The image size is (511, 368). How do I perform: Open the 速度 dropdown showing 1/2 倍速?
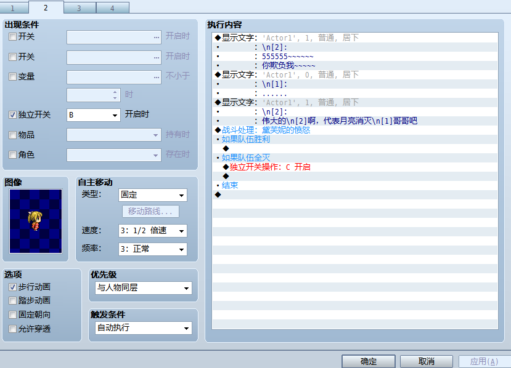coord(152,231)
